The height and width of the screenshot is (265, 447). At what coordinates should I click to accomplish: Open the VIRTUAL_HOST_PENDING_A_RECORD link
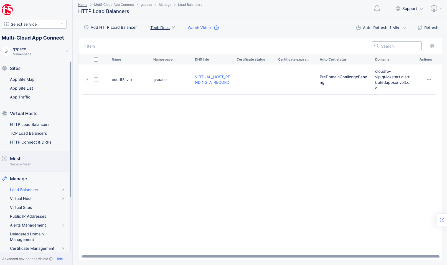coord(212,80)
